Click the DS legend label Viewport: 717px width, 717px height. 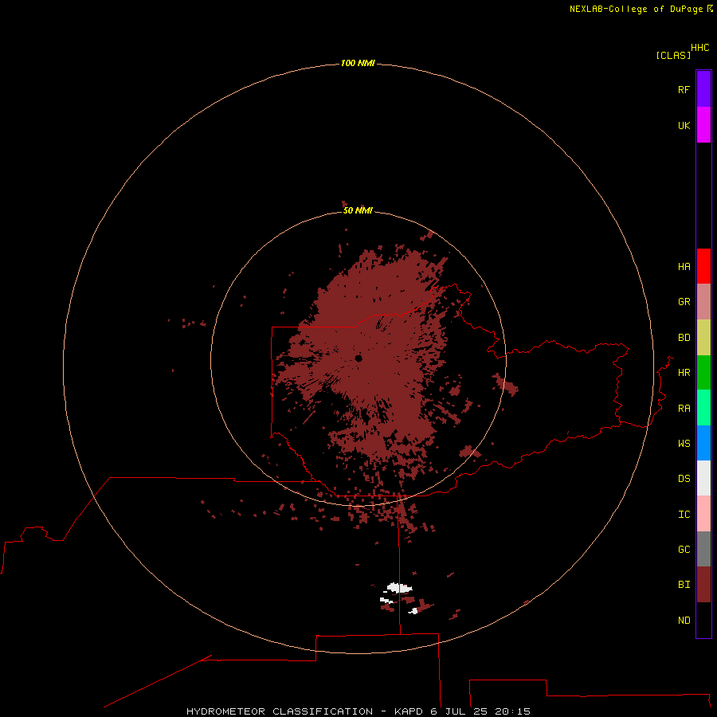click(684, 479)
